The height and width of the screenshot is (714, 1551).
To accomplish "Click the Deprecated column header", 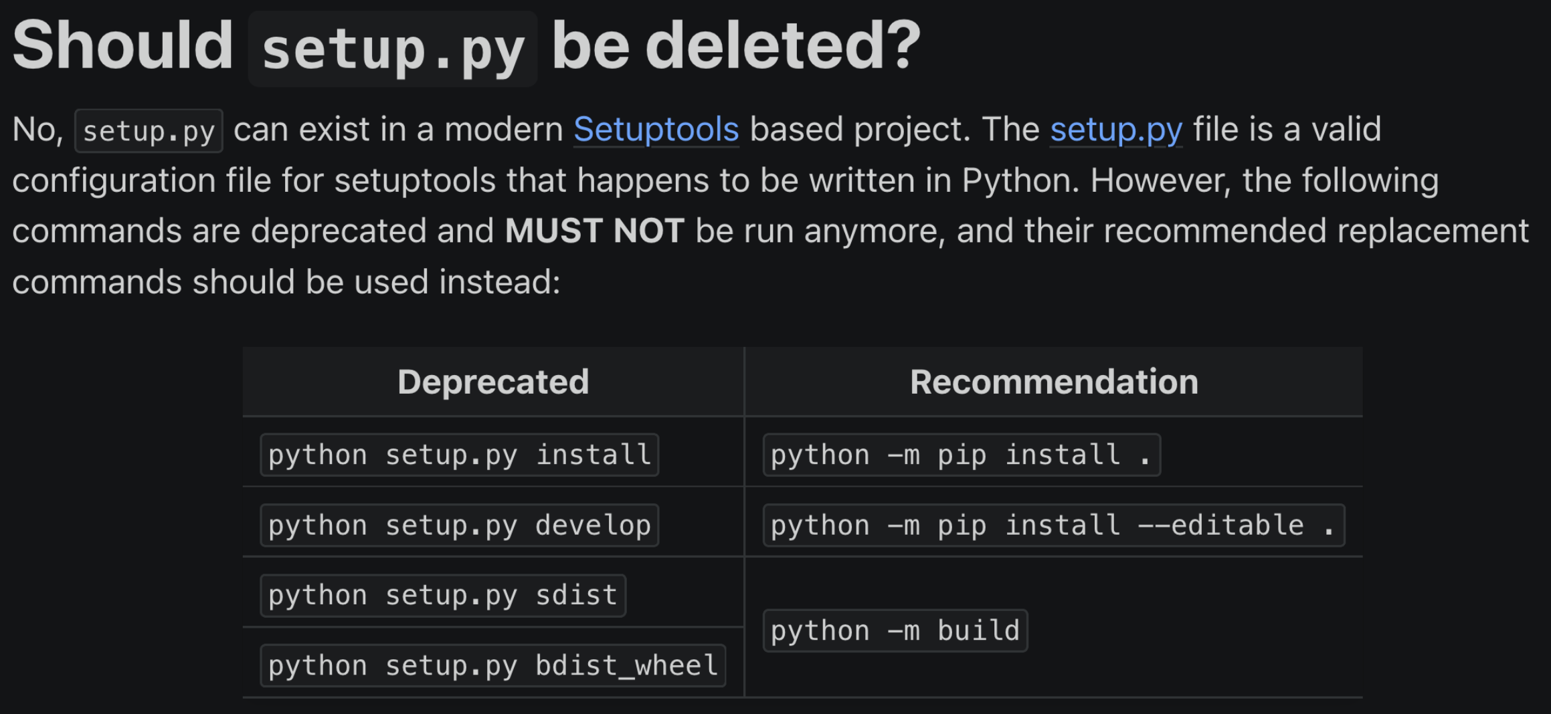I will [493, 382].
